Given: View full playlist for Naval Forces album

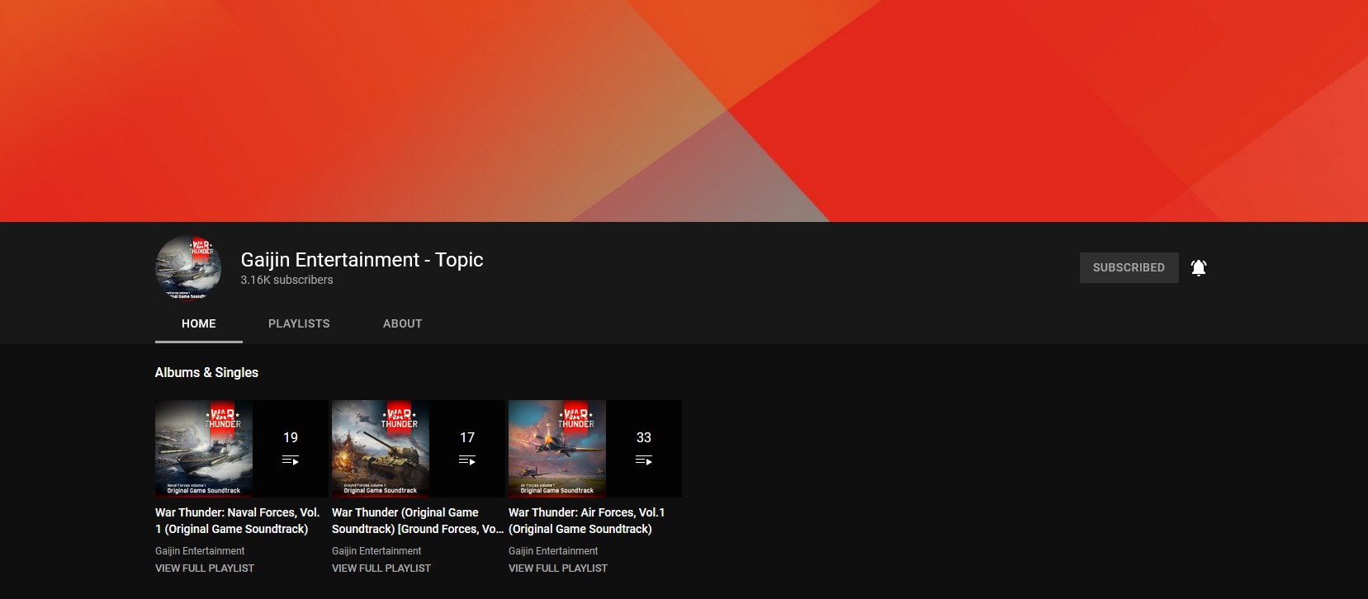Looking at the screenshot, I should 205,568.
